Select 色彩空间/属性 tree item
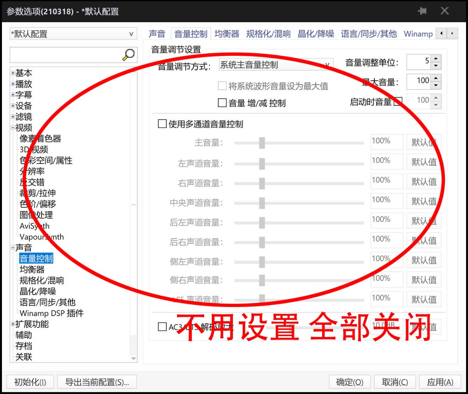 [46, 160]
